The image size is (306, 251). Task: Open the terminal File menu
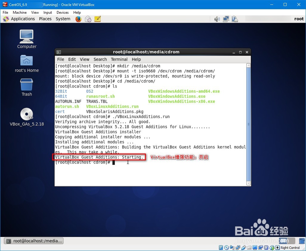coord(61,59)
